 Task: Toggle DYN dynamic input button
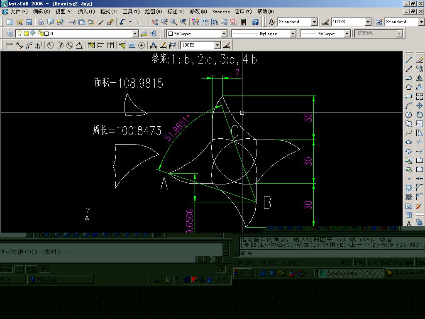pyautogui.click(x=19, y=269)
